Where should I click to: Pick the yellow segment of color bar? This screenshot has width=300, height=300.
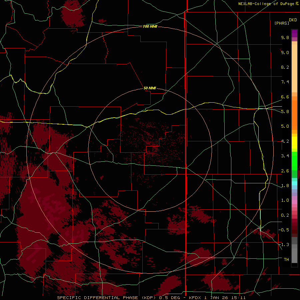click(x=294, y=143)
